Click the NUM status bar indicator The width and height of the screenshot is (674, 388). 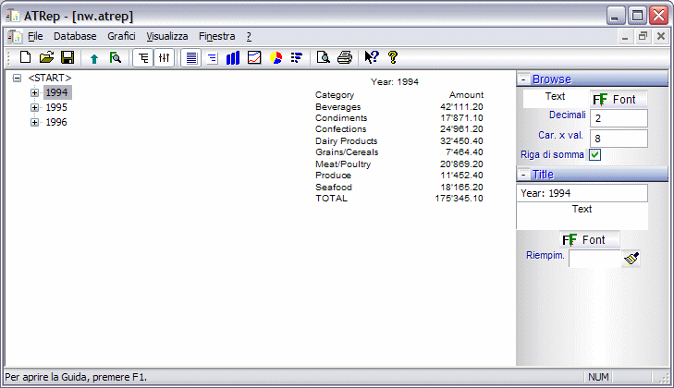[598, 377]
